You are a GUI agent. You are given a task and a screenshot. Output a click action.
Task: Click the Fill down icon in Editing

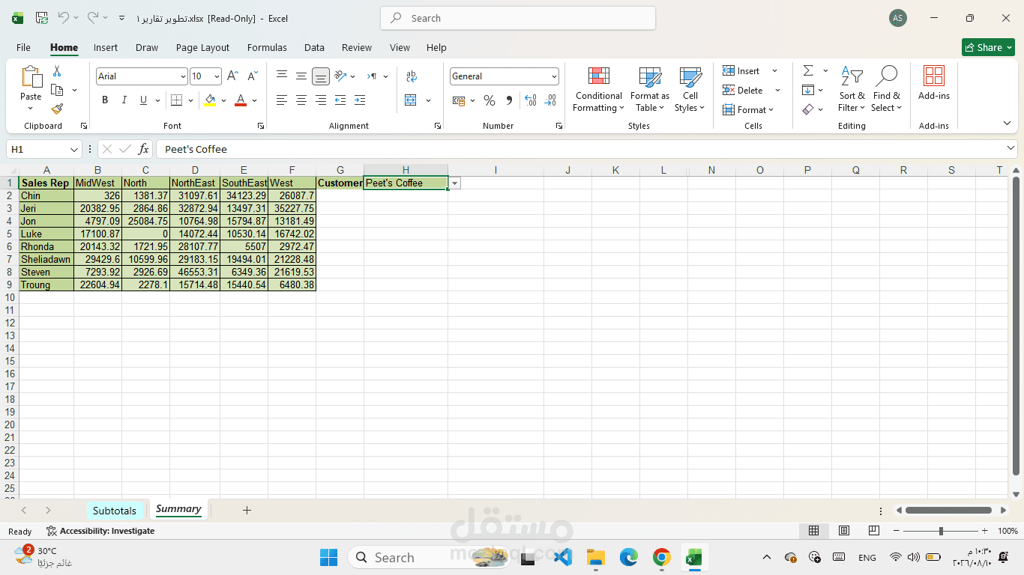pos(808,90)
